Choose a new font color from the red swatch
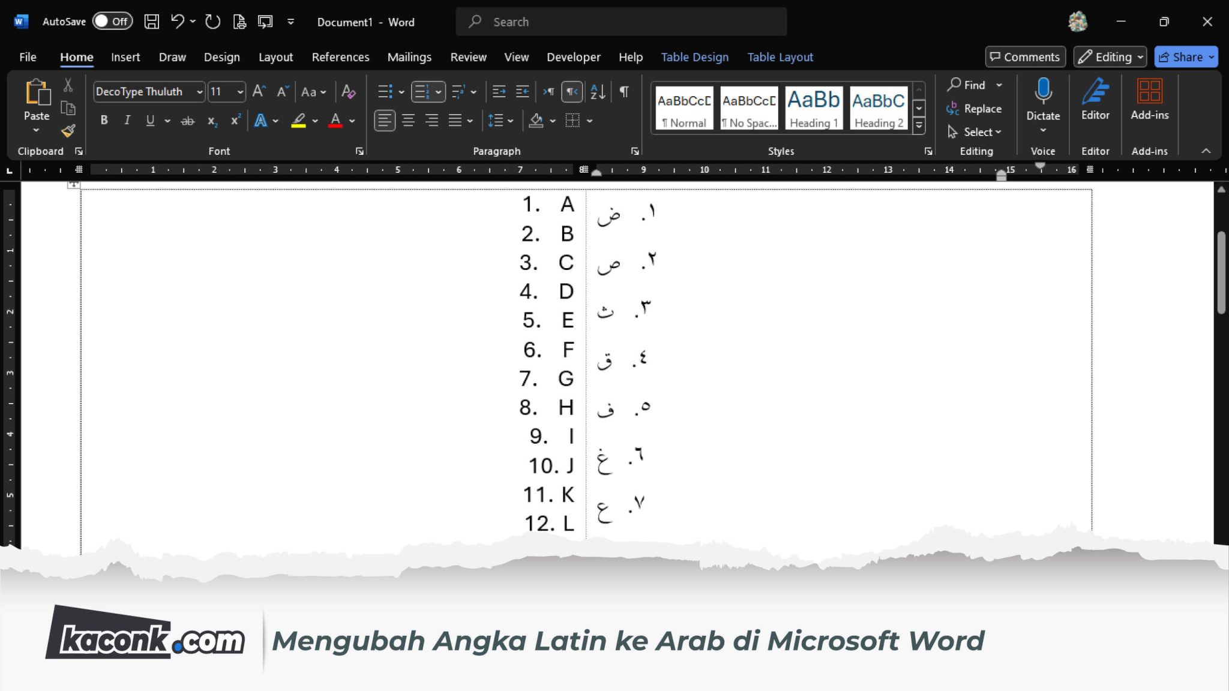The image size is (1229, 691). [335, 121]
